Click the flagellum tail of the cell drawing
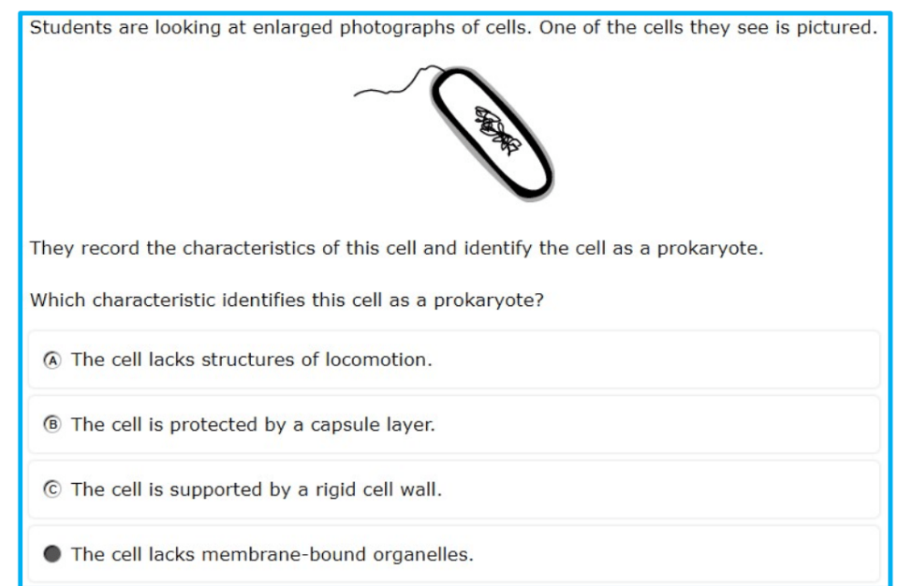This screenshot has width=898, height=586. (395, 83)
